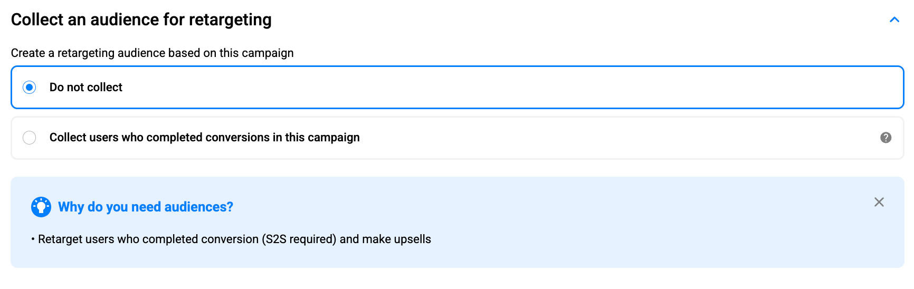914x289 pixels.
Task: Click the word "Collect" starting the section title
Action: tap(37, 20)
